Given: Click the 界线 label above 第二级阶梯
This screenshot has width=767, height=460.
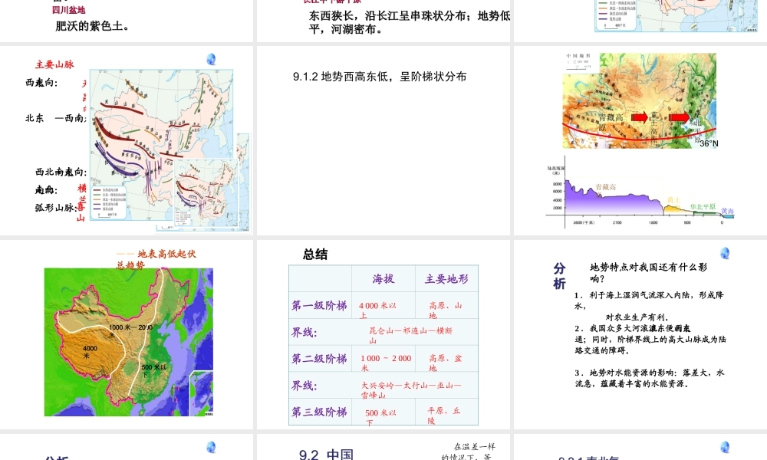Looking at the screenshot, I should (304, 333).
